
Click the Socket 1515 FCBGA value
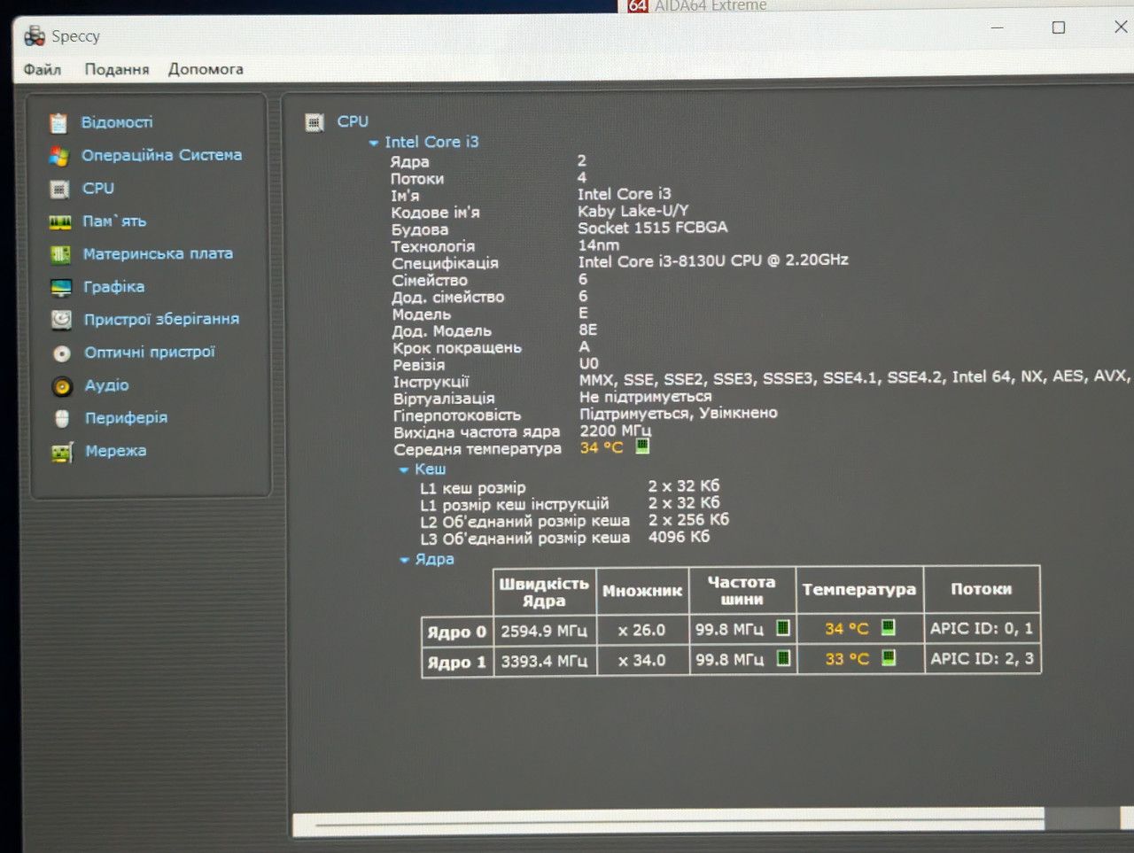click(x=652, y=228)
